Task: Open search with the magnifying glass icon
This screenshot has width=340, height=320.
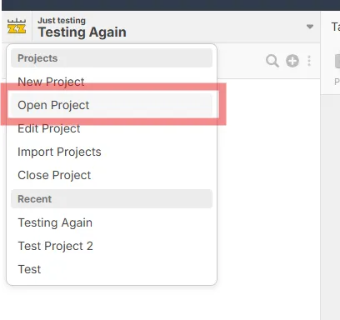Action: click(x=272, y=61)
